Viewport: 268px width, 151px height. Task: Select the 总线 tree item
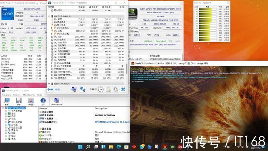click(x=13, y=119)
